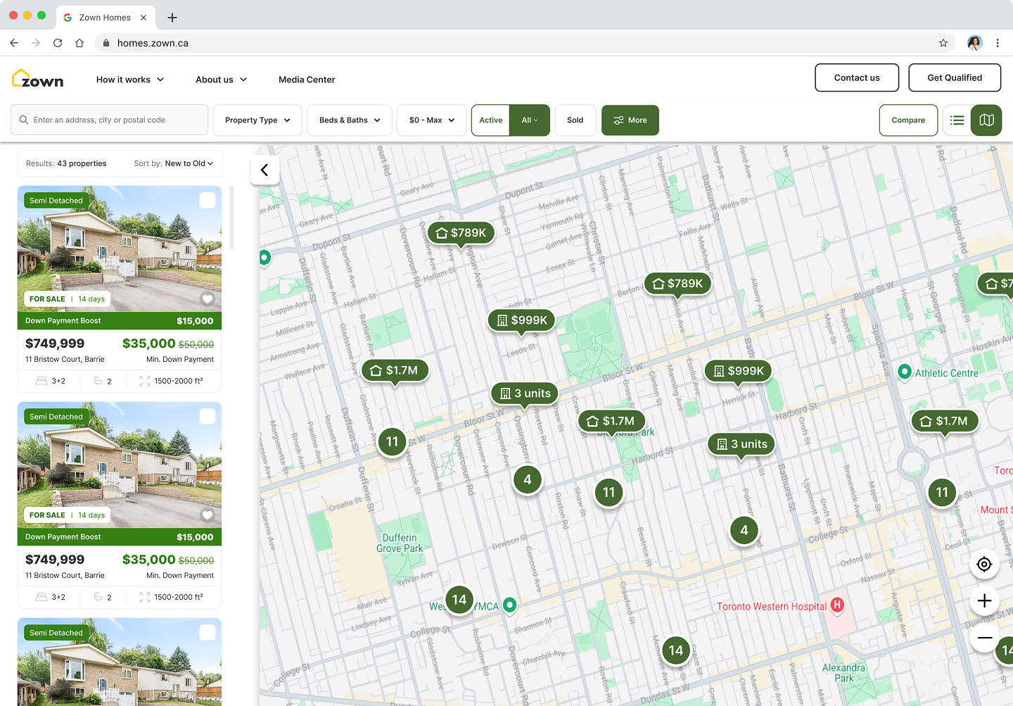Toggle the Sold listings filter
The image size is (1013, 706).
tap(575, 120)
